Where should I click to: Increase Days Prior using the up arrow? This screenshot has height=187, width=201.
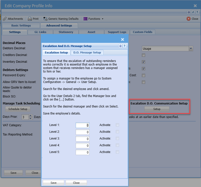click(31, 116)
